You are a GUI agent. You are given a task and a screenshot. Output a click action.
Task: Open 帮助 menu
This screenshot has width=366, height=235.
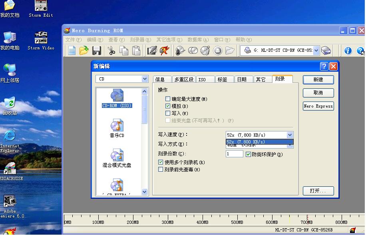click(243, 40)
